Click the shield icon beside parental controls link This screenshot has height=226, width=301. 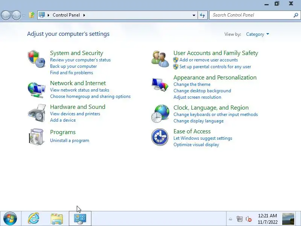coord(176,67)
